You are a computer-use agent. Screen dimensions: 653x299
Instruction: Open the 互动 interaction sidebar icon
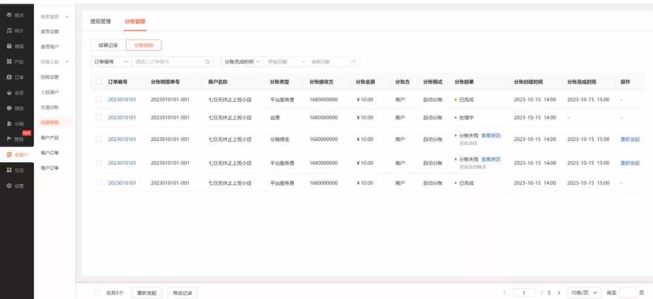pos(9,170)
